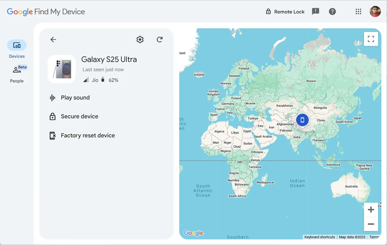Go back using the arrow icon
The height and width of the screenshot is (245, 387).
[x=53, y=40]
